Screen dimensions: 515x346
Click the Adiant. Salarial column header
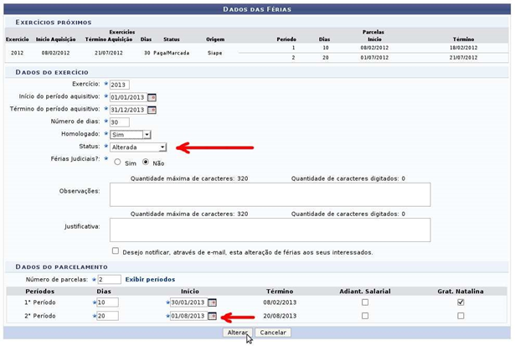click(x=365, y=292)
